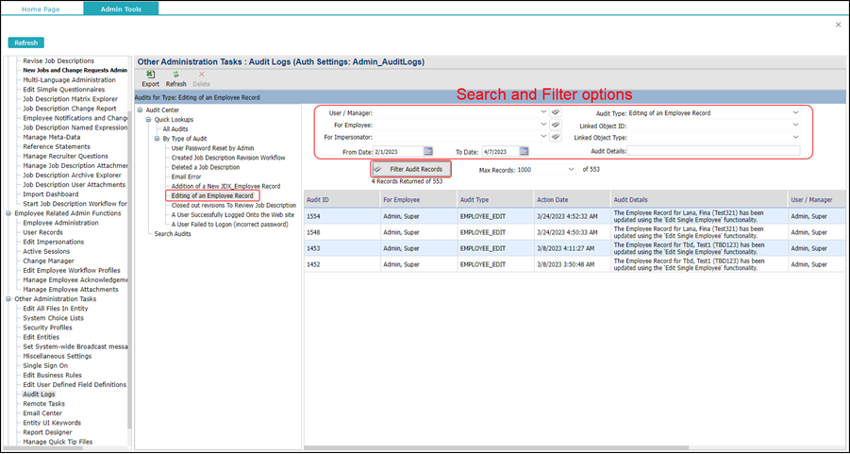Select the Email Error audit type
The height and width of the screenshot is (454, 850).
[187, 177]
